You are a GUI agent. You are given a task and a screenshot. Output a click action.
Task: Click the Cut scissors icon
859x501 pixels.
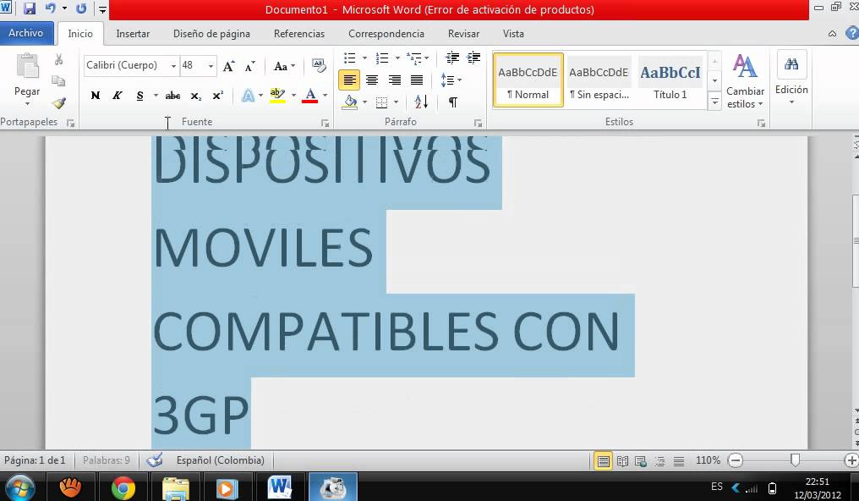(x=58, y=60)
